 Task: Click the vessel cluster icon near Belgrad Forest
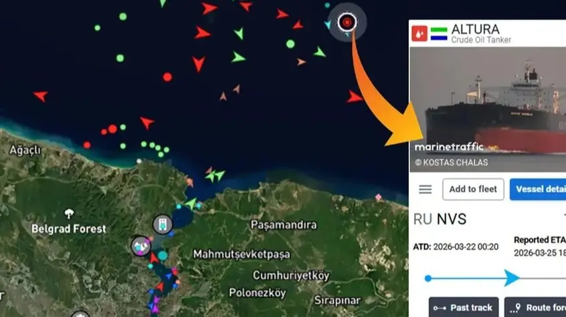pos(140,246)
